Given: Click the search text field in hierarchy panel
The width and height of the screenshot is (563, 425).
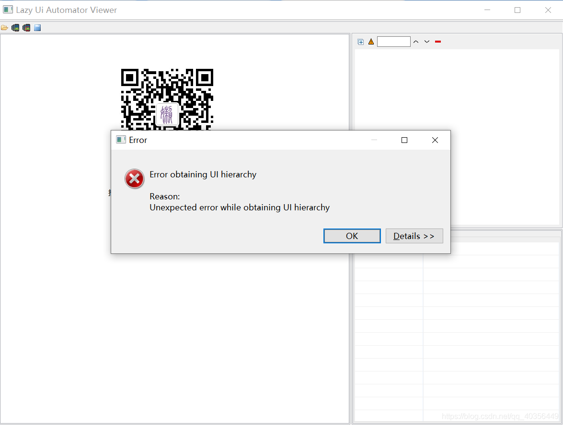Looking at the screenshot, I should (x=393, y=42).
